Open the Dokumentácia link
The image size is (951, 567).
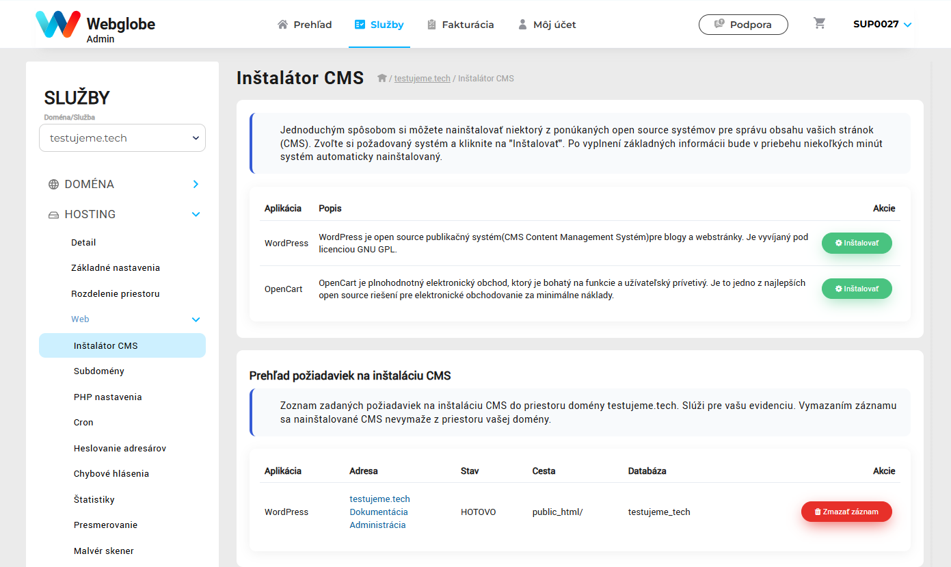click(379, 512)
